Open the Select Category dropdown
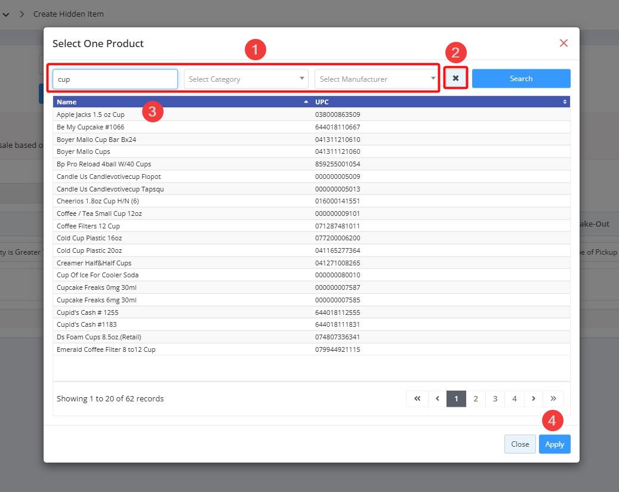This screenshot has height=492, width=619. pyautogui.click(x=246, y=79)
